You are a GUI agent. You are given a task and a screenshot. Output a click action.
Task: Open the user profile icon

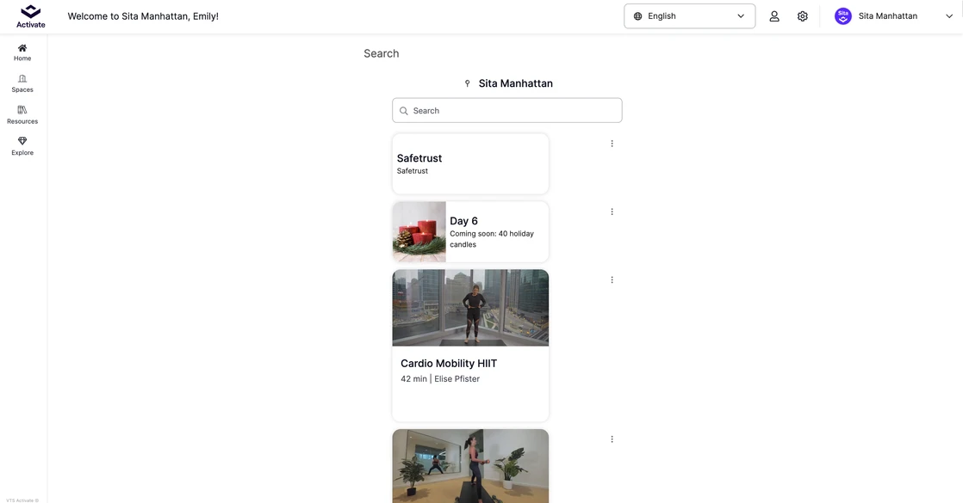click(774, 16)
